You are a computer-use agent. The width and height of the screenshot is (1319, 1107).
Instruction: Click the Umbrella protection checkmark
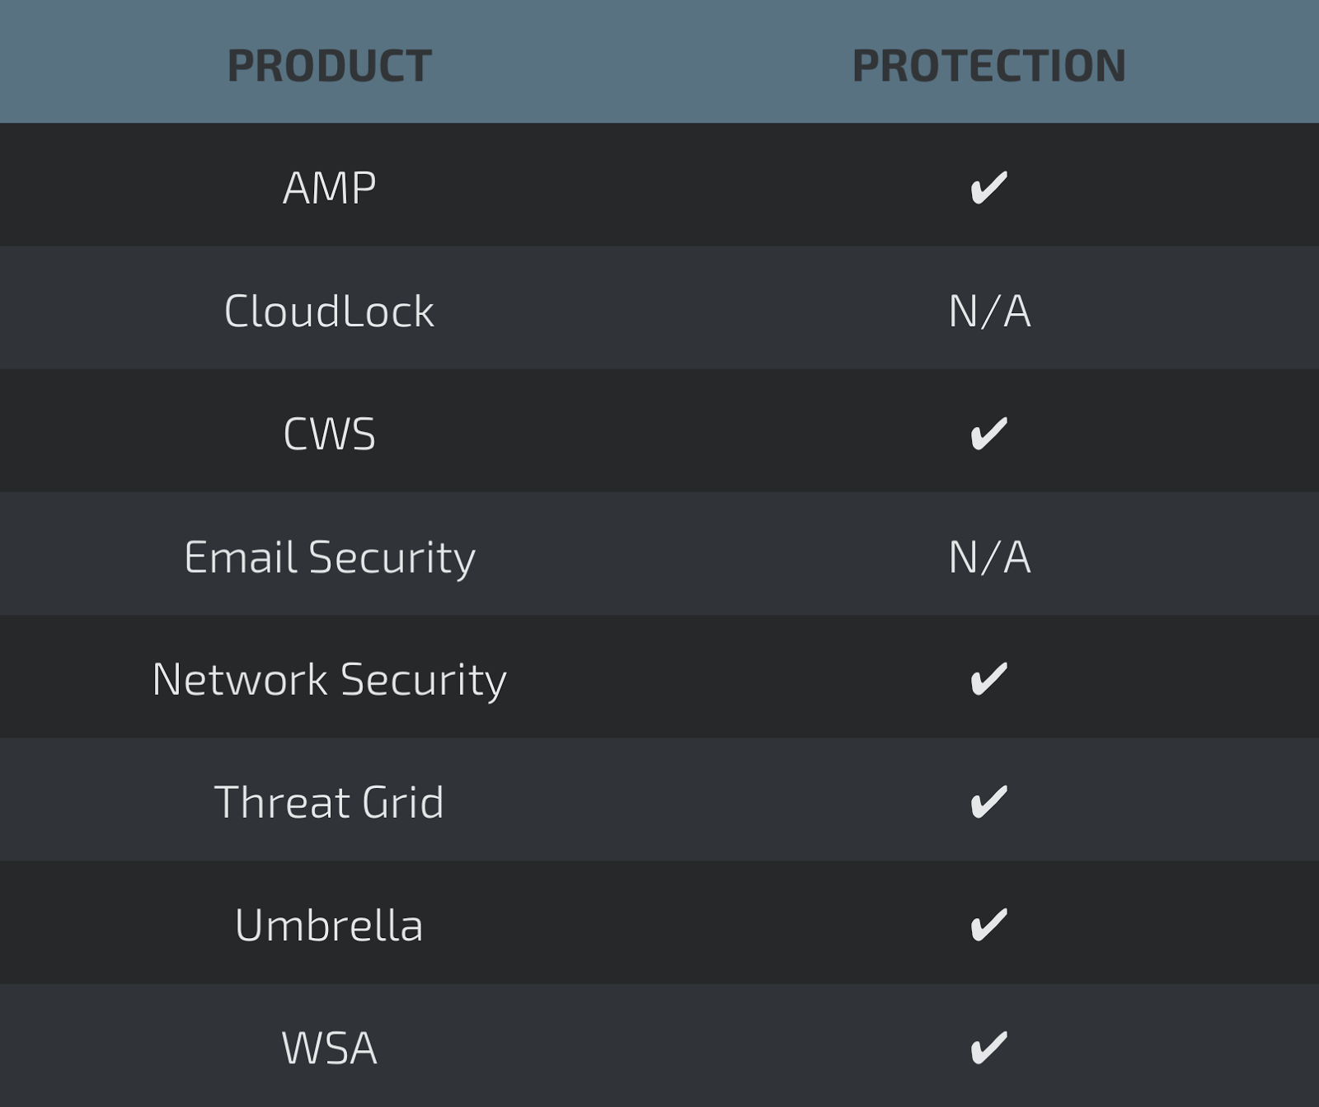988,925
